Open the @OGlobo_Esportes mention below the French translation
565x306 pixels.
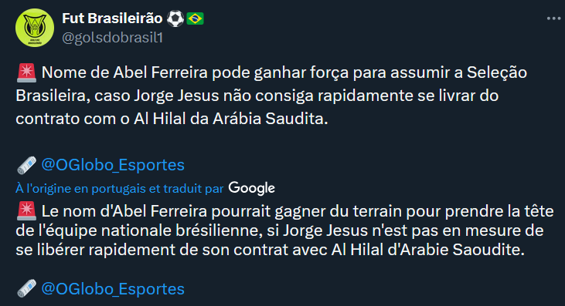[113, 289]
